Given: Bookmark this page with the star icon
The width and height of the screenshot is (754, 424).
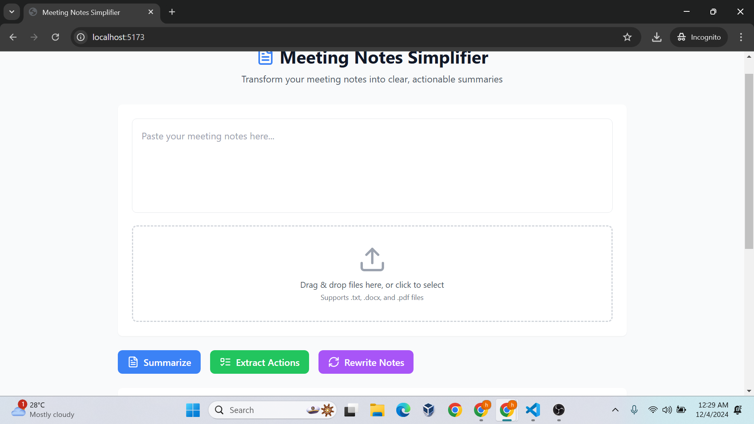Looking at the screenshot, I should pyautogui.click(x=627, y=37).
